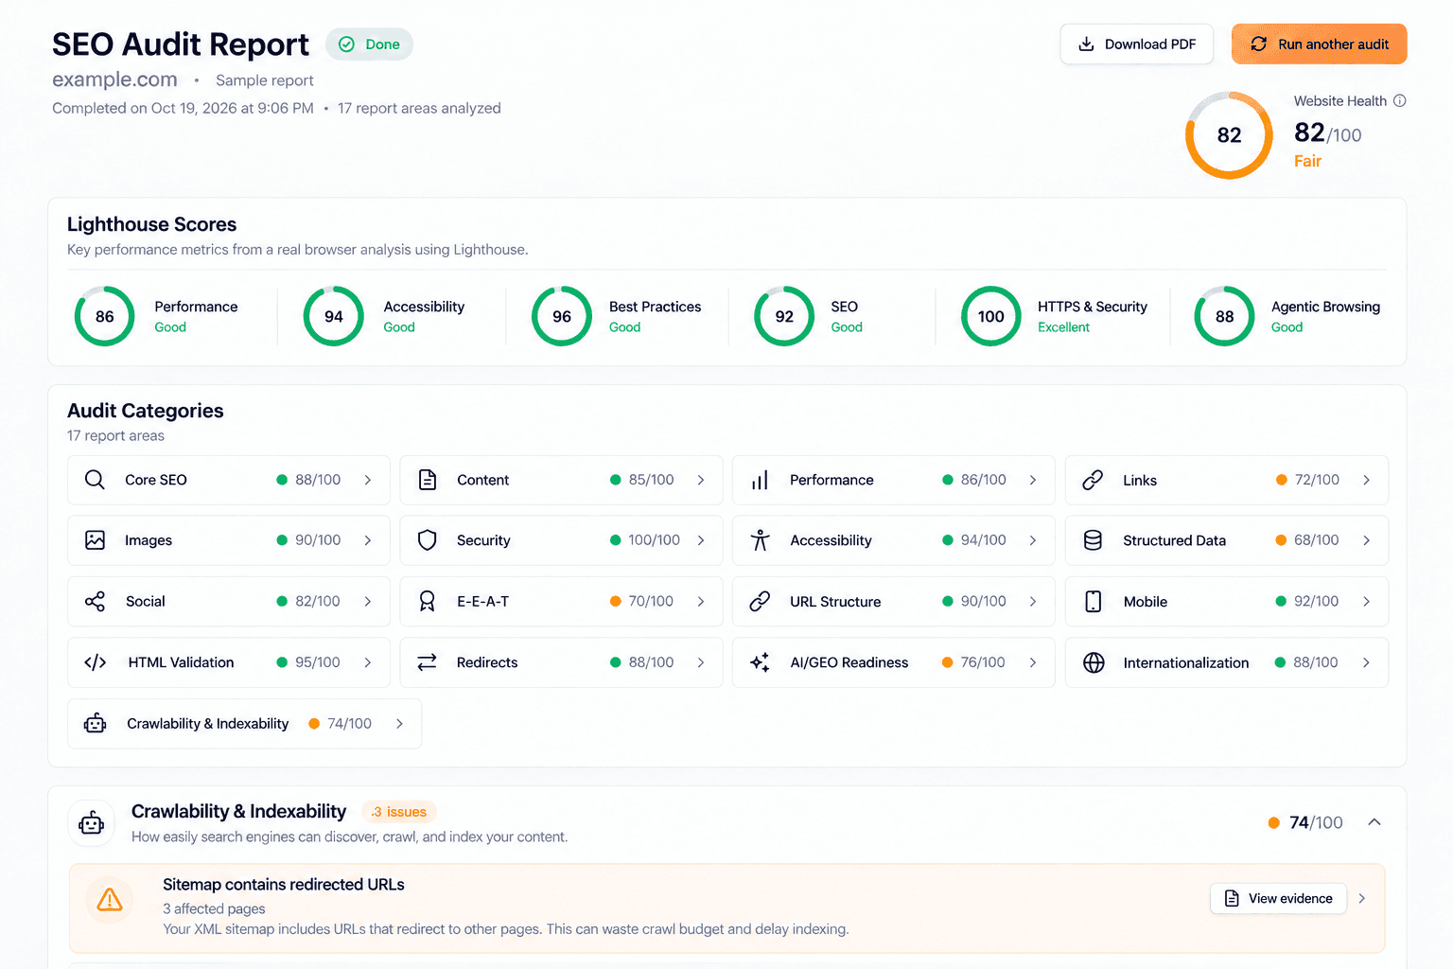Click the download icon in the Download PDF button
Screen dimensions: 1453x969
pyautogui.click(x=1086, y=44)
